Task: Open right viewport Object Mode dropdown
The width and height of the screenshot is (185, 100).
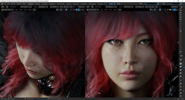Action: [x=93, y=10]
